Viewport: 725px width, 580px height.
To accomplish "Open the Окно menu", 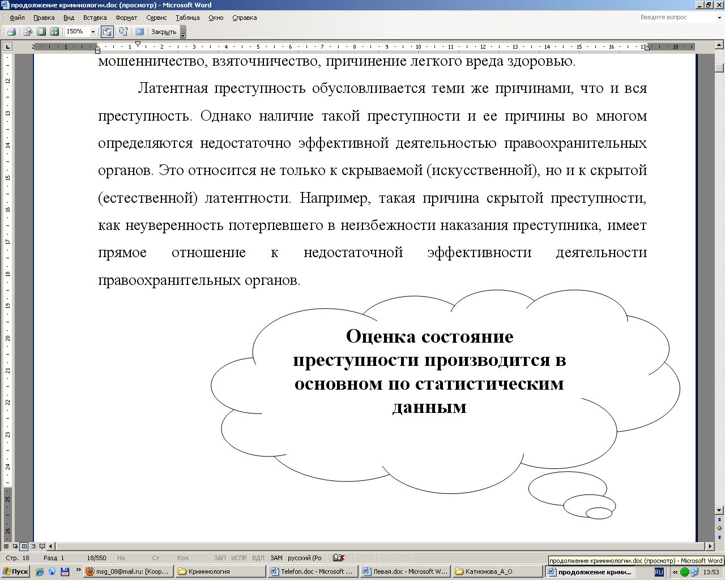I will [216, 18].
